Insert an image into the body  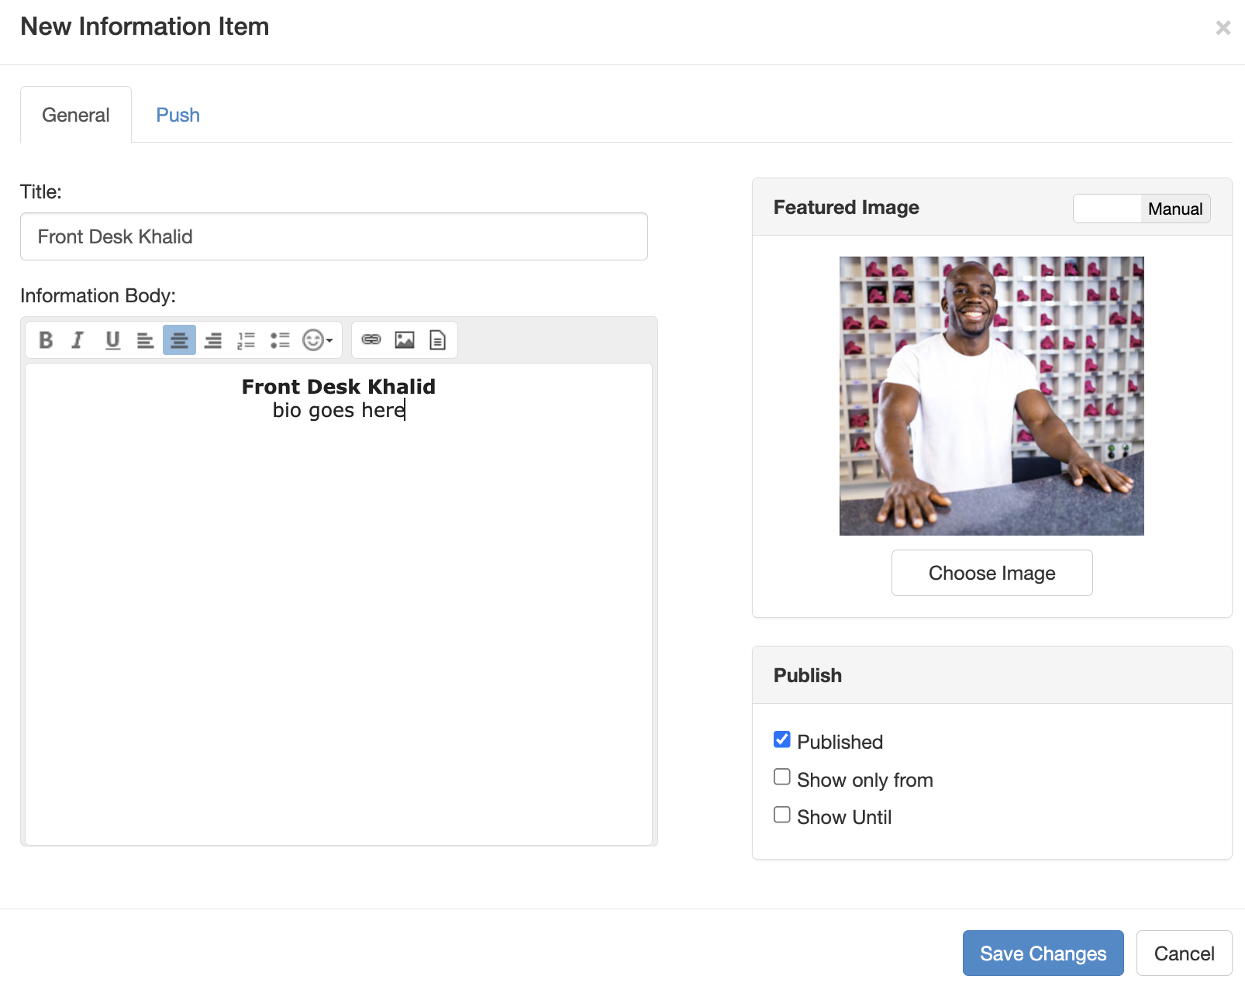tap(405, 340)
